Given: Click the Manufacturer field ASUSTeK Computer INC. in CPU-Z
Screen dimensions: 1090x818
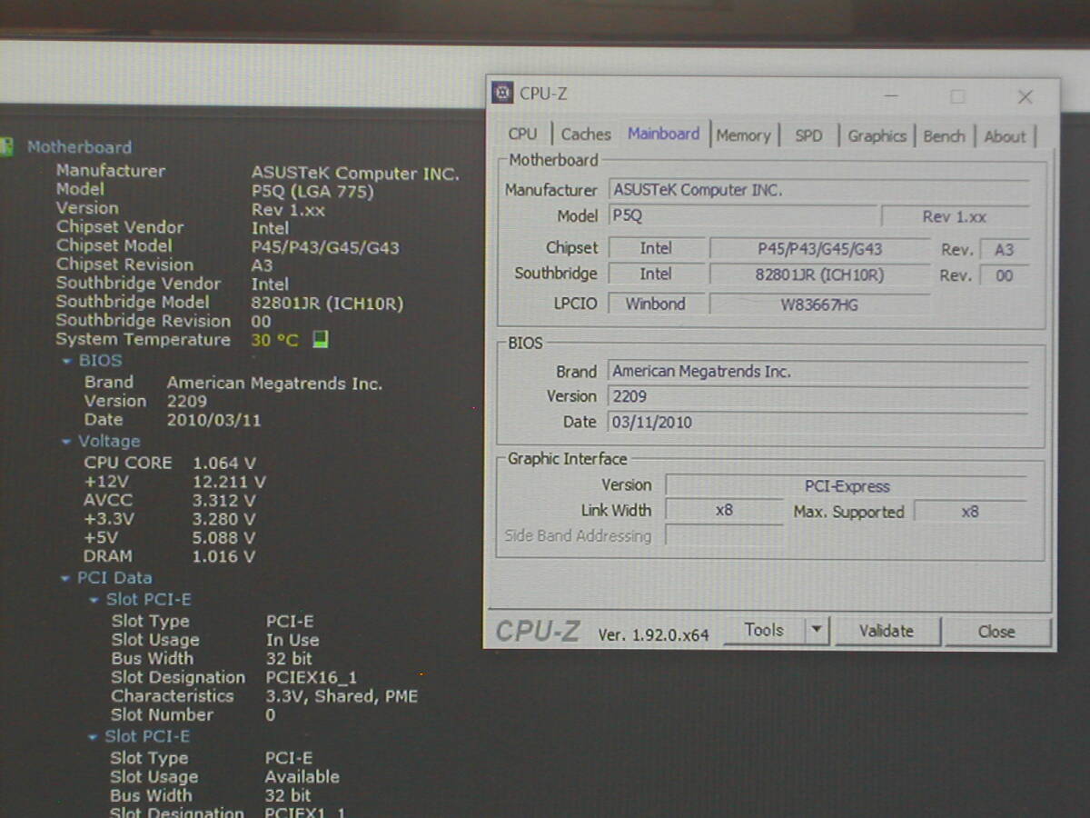Looking at the screenshot, I should [819, 190].
